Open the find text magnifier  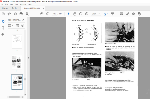tap(27, 14)
